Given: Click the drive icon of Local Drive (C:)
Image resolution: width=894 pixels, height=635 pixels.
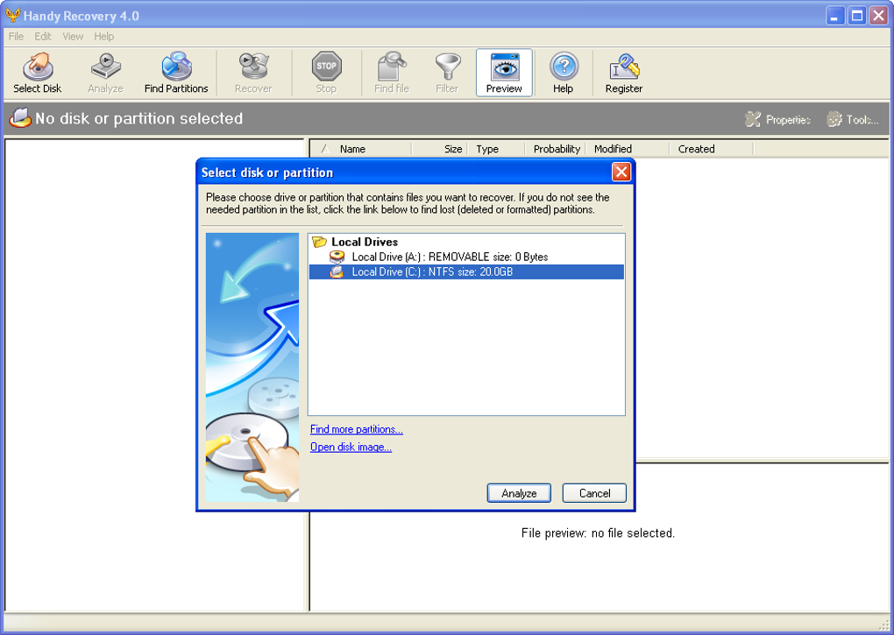Looking at the screenshot, I should pyautogui.click(x=337, y=272).
